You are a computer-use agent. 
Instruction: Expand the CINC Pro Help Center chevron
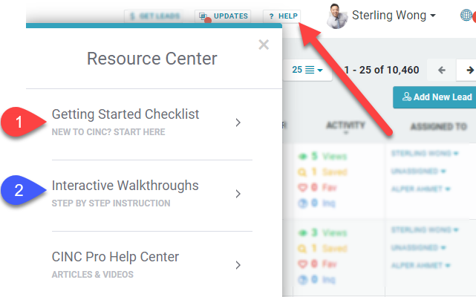(238, 265)
